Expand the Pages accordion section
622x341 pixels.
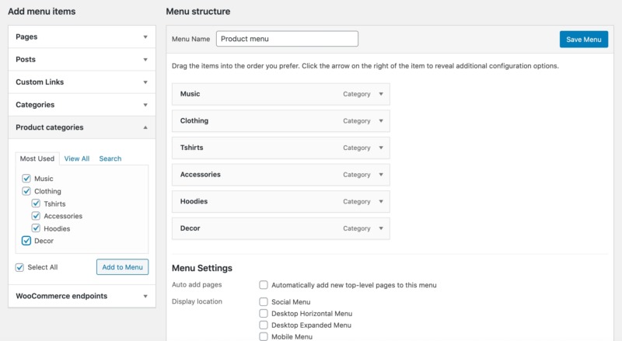coord(145,37)
